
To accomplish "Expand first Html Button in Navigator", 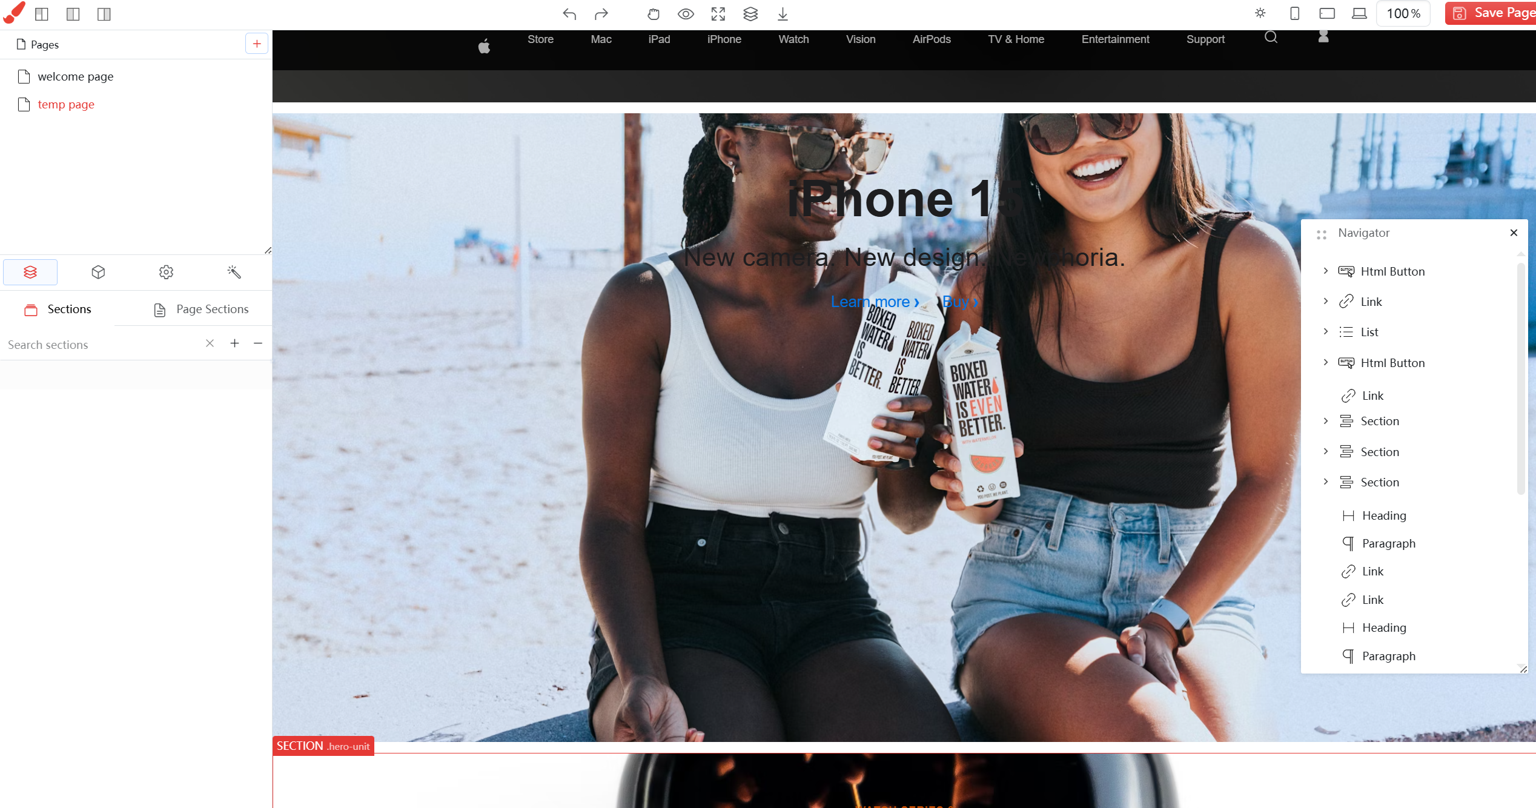I will pyautogui.click(x=1326, y=271).
